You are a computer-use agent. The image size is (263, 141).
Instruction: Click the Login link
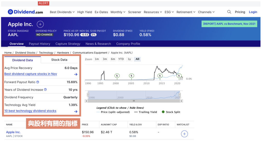[253, 12]
